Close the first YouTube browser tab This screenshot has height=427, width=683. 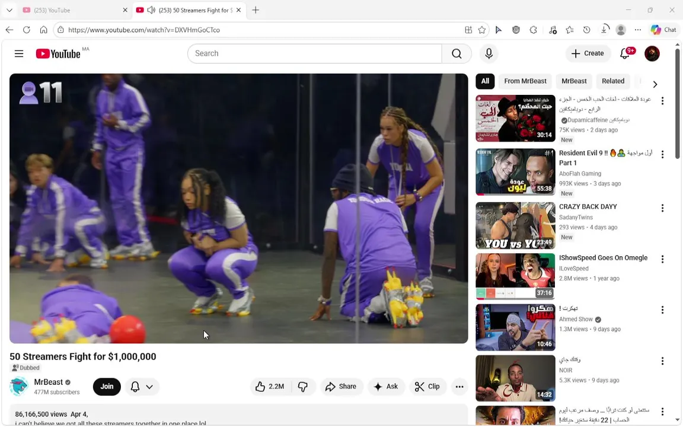[x=125, y=10]
